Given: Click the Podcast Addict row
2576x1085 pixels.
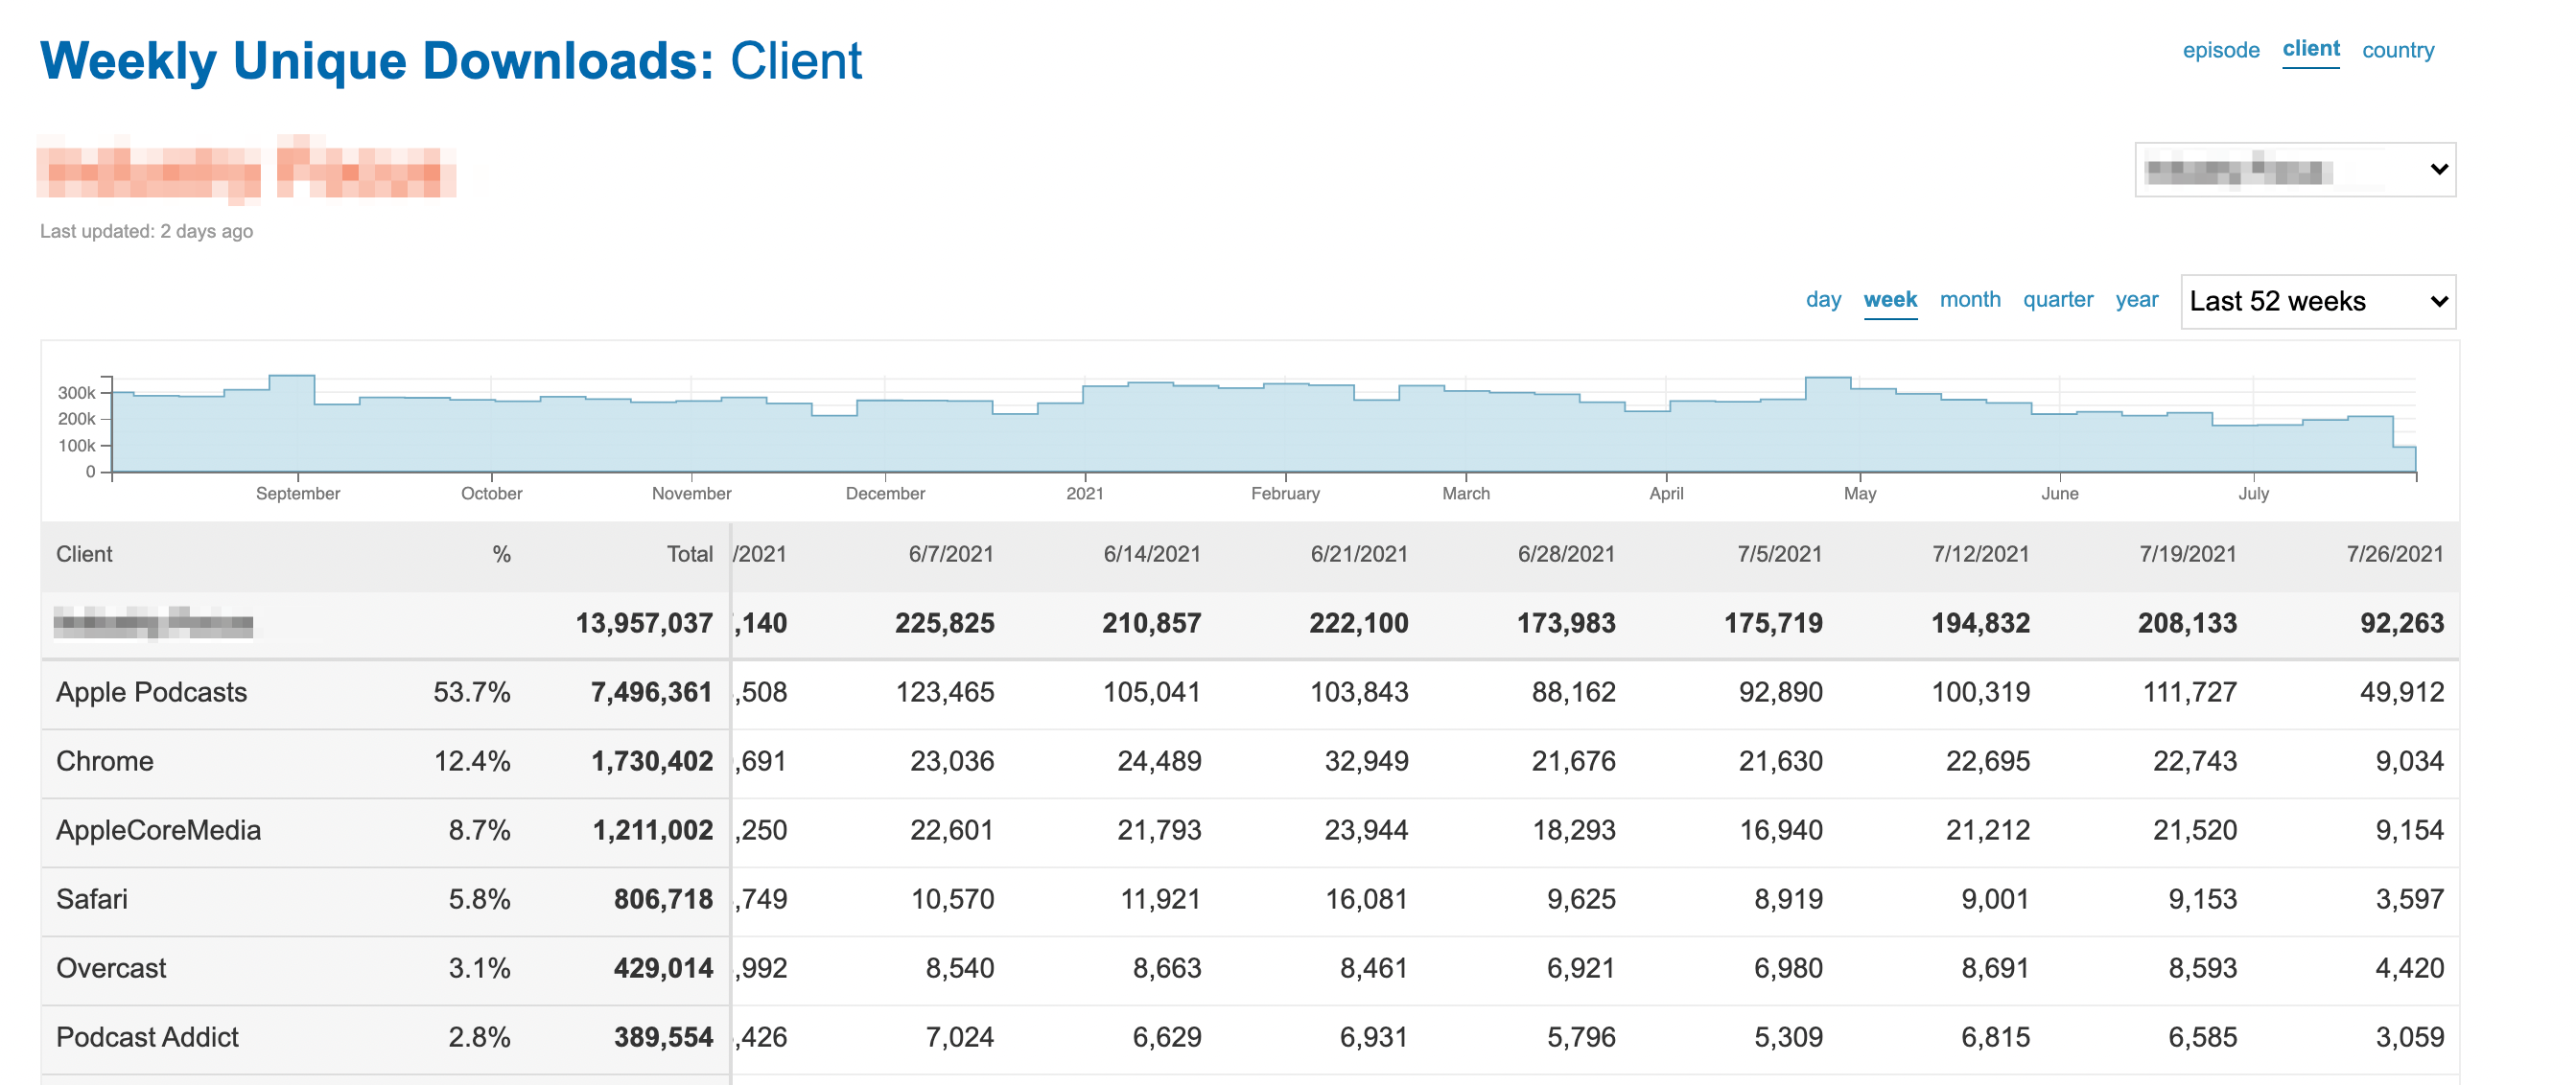Looking at the screenshot, I should 147,1037.
